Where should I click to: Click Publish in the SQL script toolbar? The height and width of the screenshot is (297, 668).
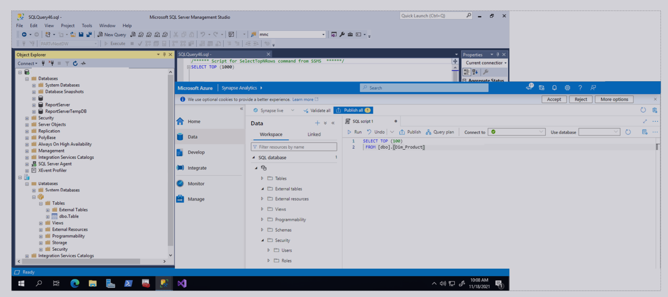point(410,132)
